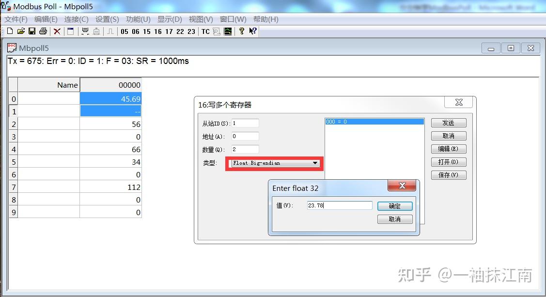Screen dimensions: 546x297
Task: Click the 编辑(E) button in write dialog
Action: (448, 149)
